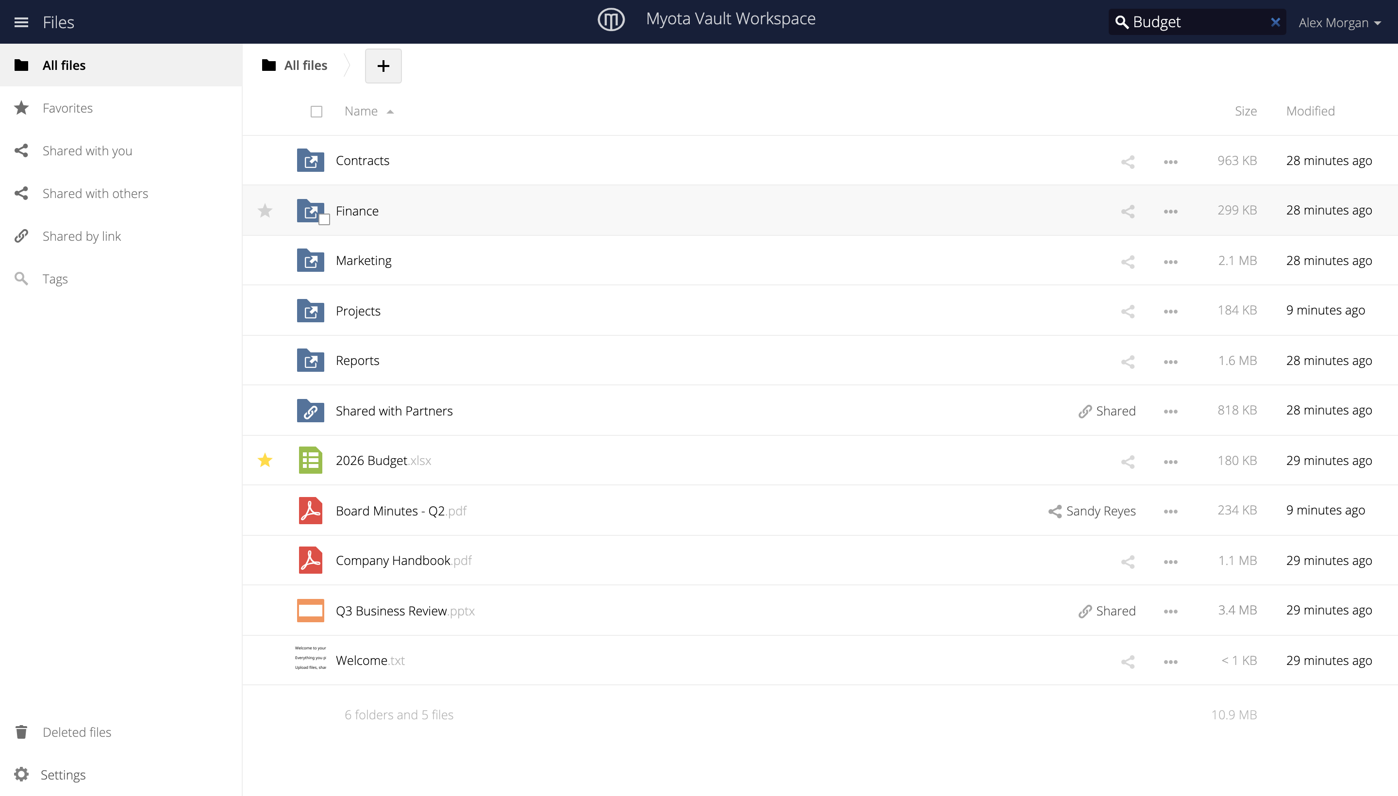Screen dimensions: 1398x796
Task: Open the hamburger app menu
Action: pyautogui.click(x=21, y=22)
